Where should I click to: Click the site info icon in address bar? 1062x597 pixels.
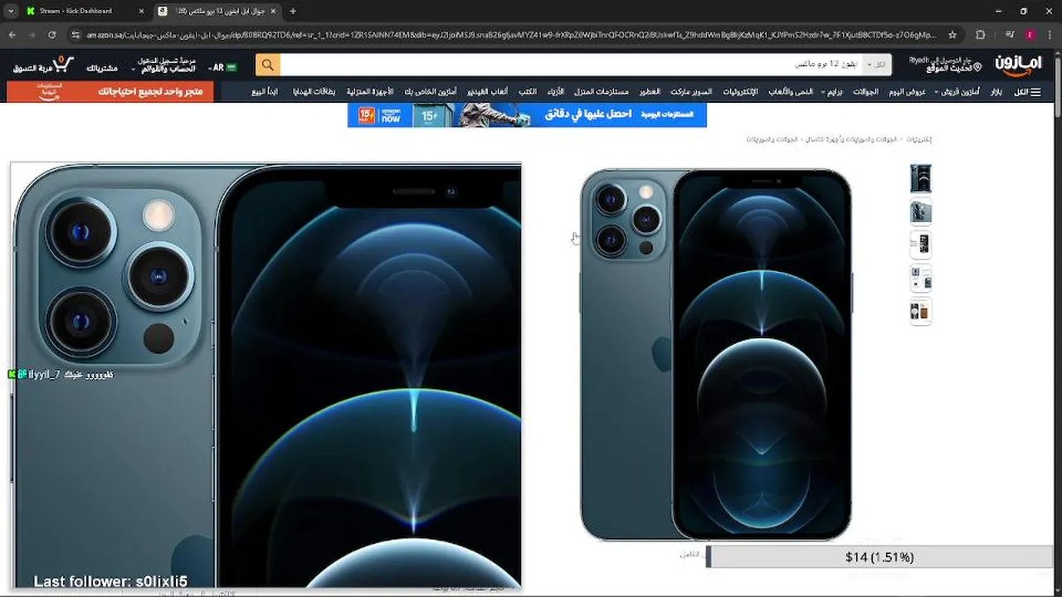[x=76, y=35]
